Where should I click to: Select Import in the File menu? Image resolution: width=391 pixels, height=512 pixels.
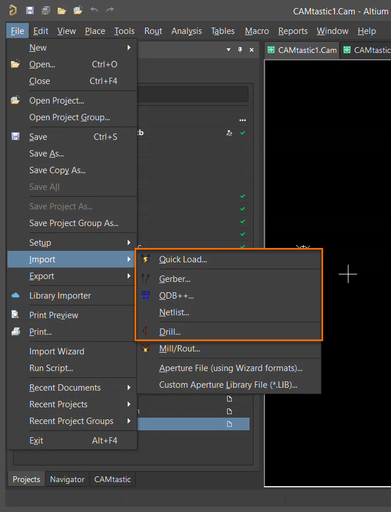point(72,259)
